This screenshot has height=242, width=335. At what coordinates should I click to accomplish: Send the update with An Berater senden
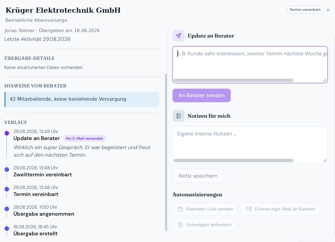(x=201, y=95)
